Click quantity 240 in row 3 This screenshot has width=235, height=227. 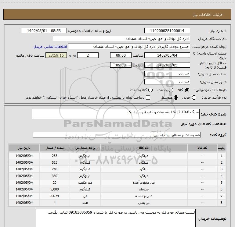pyautogui.click(x=55, y=169)
